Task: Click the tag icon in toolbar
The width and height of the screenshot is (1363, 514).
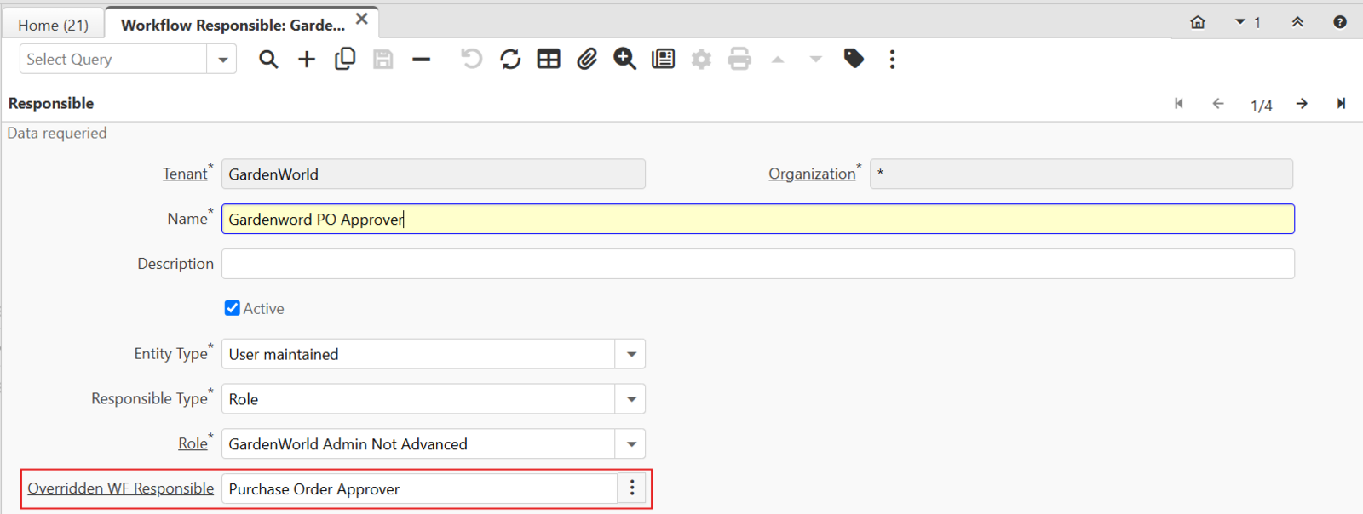Action: click(854, 59)
